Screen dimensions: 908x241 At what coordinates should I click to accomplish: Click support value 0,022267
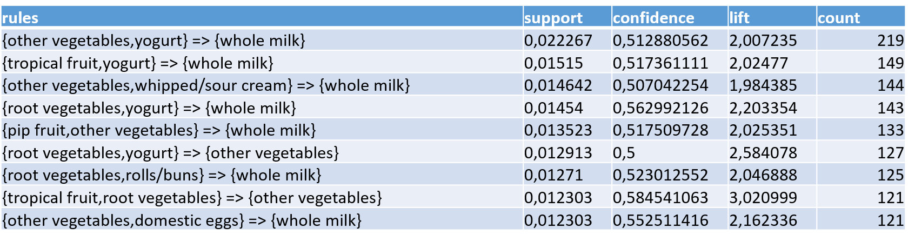coord(558,41)
